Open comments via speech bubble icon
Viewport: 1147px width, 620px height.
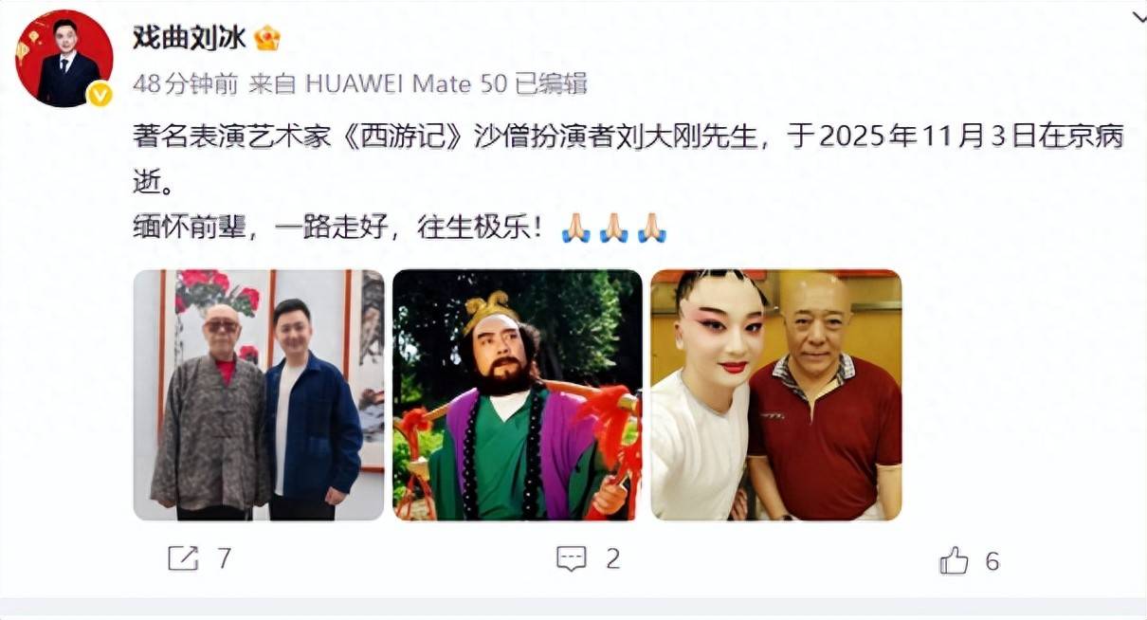pyautogui.click(x=571, y=558)
